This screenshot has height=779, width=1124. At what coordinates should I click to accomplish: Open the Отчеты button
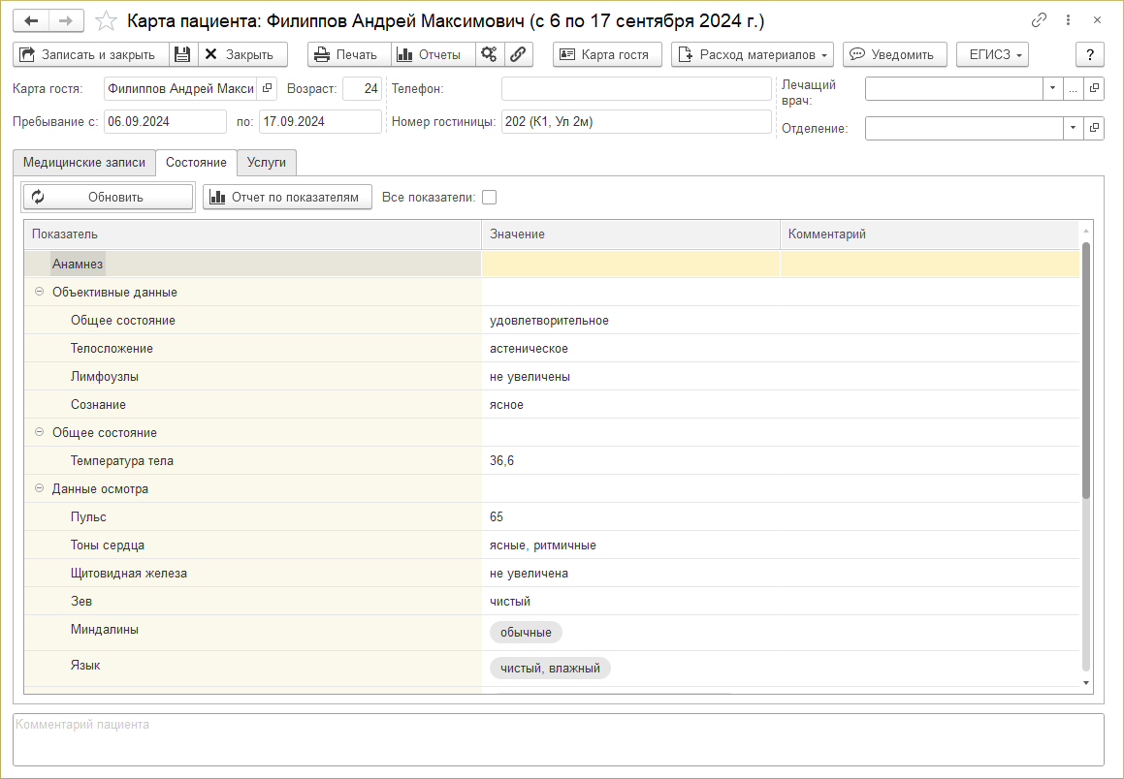[x=433, y=54]
